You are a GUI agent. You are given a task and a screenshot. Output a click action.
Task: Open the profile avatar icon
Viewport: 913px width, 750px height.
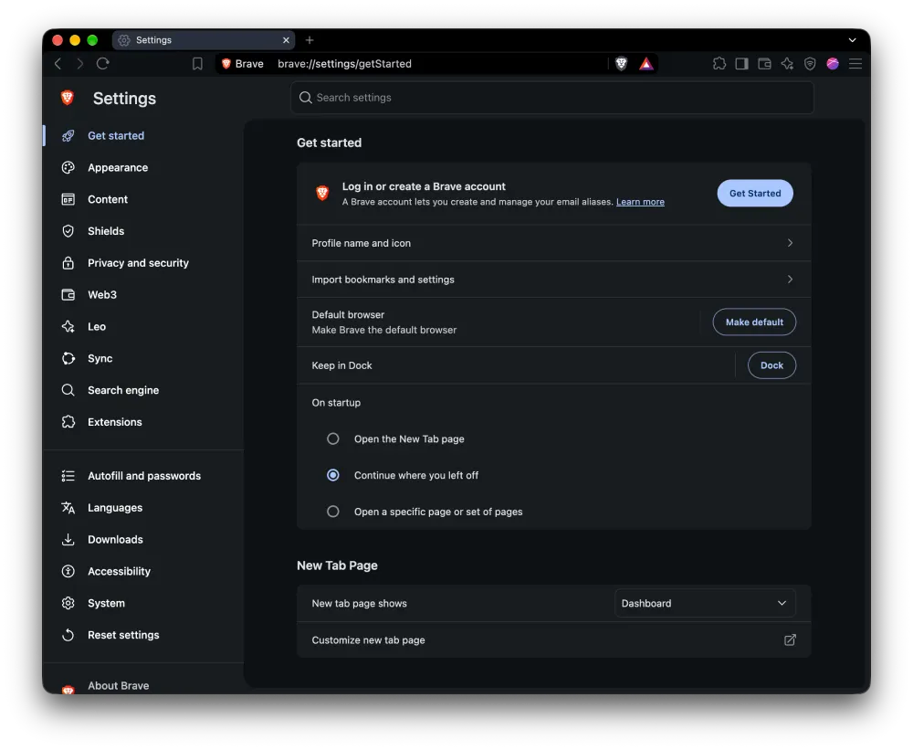833,64
